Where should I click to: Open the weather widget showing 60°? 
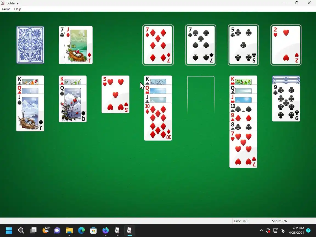(46, 230)
